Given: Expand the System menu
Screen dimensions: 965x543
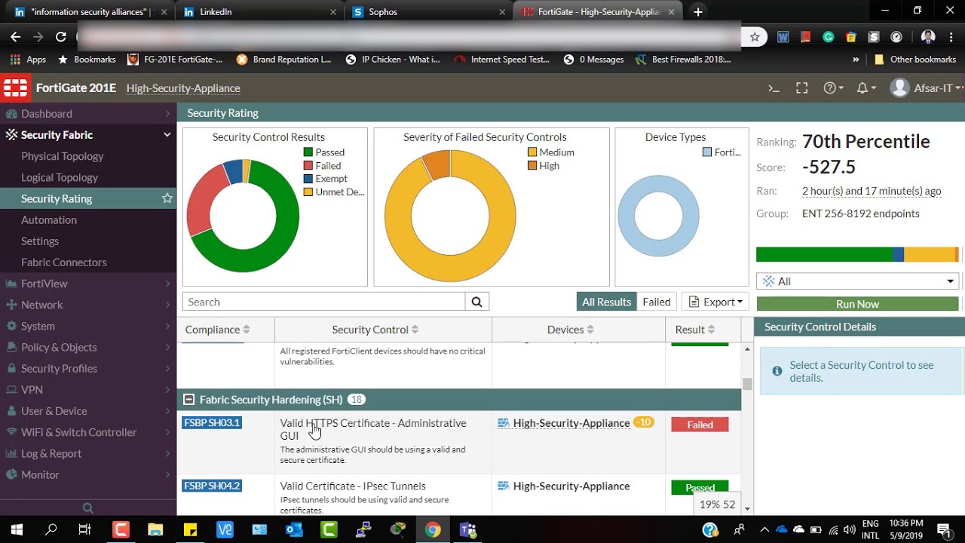Looking at the screenshot, I should coord(88,326).
